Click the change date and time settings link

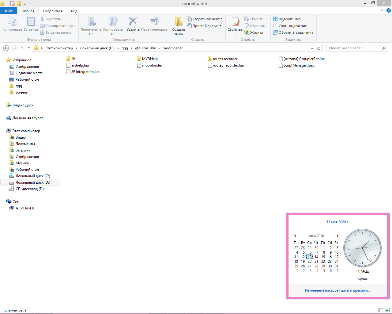click(337, 290)
